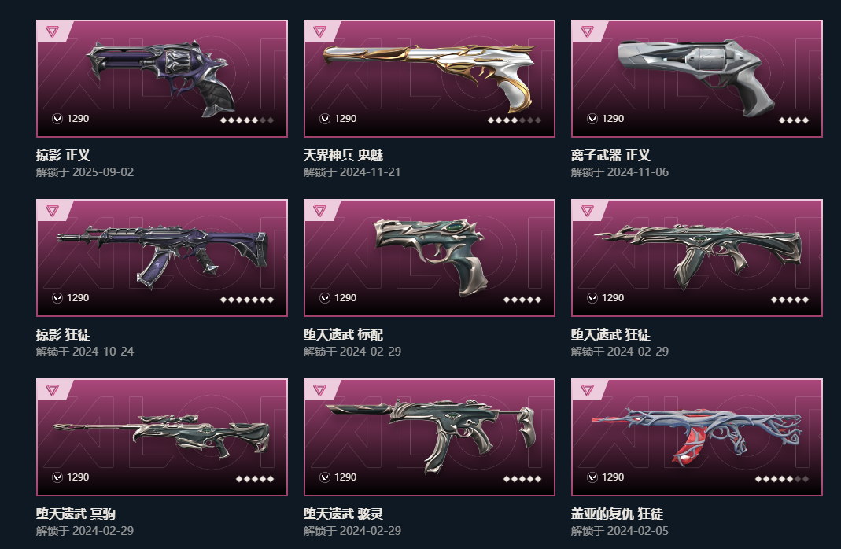
Task: Select the white-gold 天界神兵 鬼魅 pistol image
Action: (x=429, y=75)
